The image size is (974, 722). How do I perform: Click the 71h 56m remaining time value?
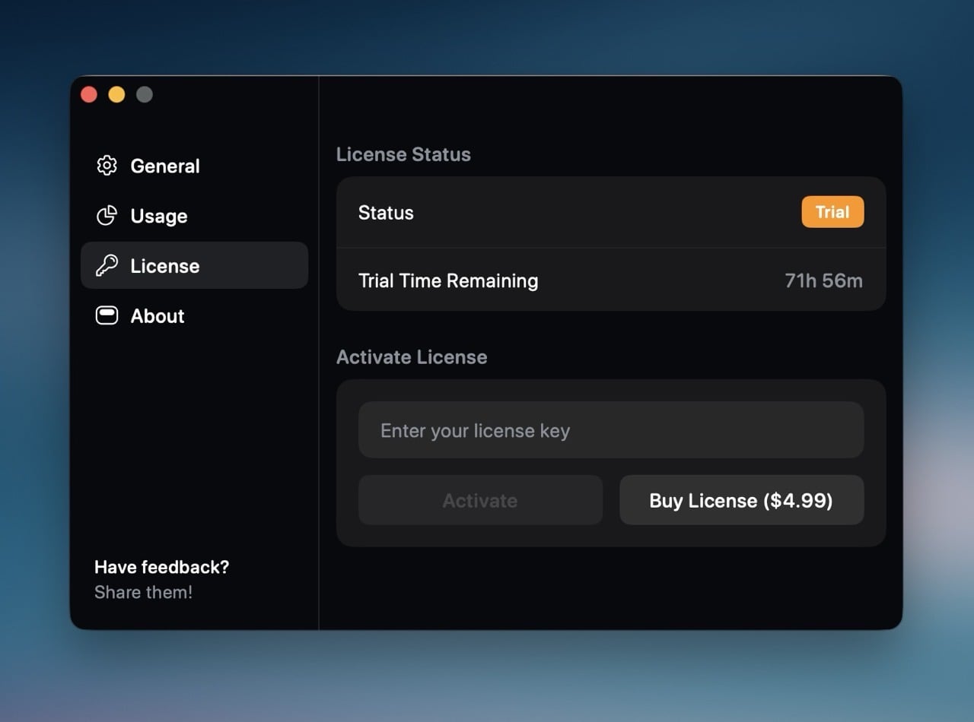[x=823, y=281]
